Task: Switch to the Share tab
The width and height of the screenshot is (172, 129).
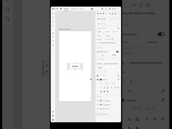Action: click(x=81, y=9)
